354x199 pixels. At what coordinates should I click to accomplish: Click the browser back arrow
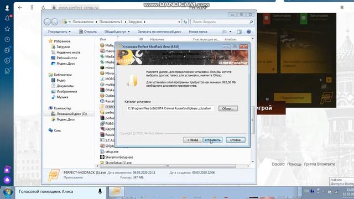click(x=20, y=7)
